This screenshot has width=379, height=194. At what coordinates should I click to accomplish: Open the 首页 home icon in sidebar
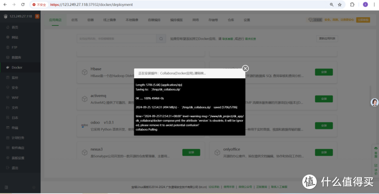pos(8,28)
